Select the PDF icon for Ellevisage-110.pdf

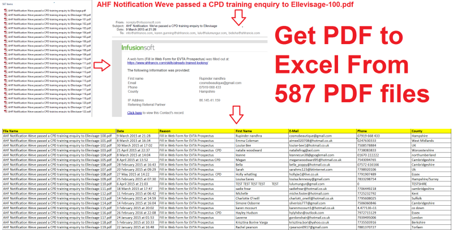point(6,58)
